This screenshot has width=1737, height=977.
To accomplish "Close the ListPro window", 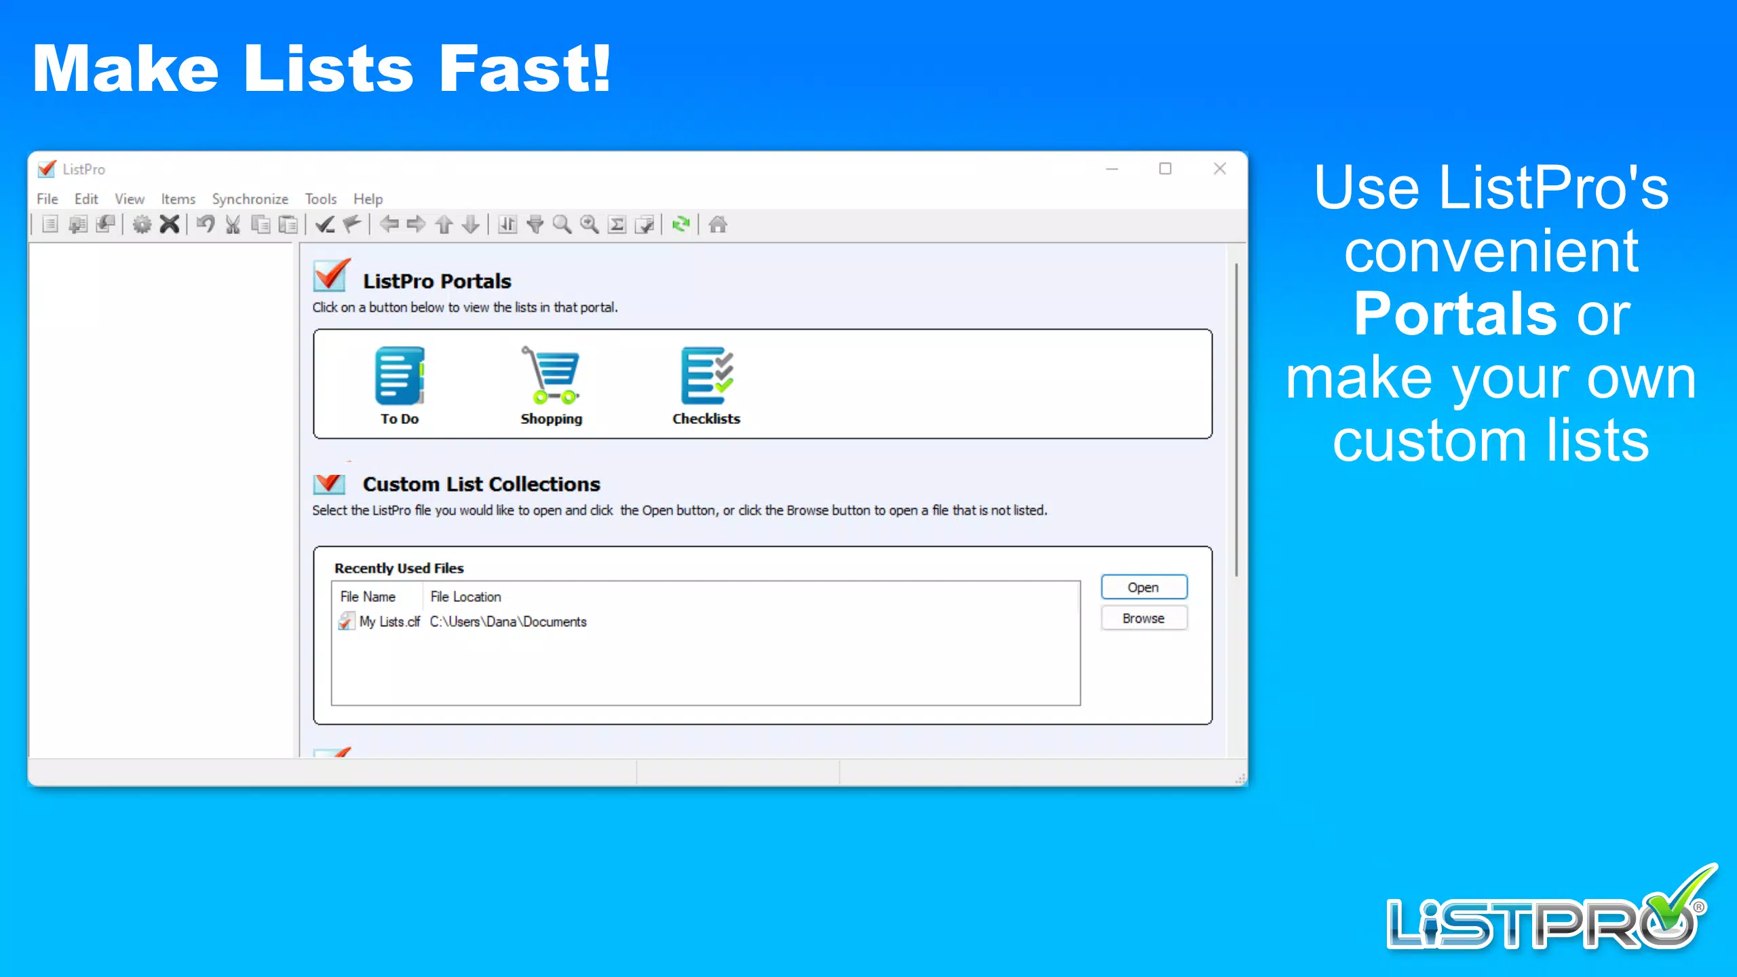I will pyautogui.click(x=1220, y=168).
